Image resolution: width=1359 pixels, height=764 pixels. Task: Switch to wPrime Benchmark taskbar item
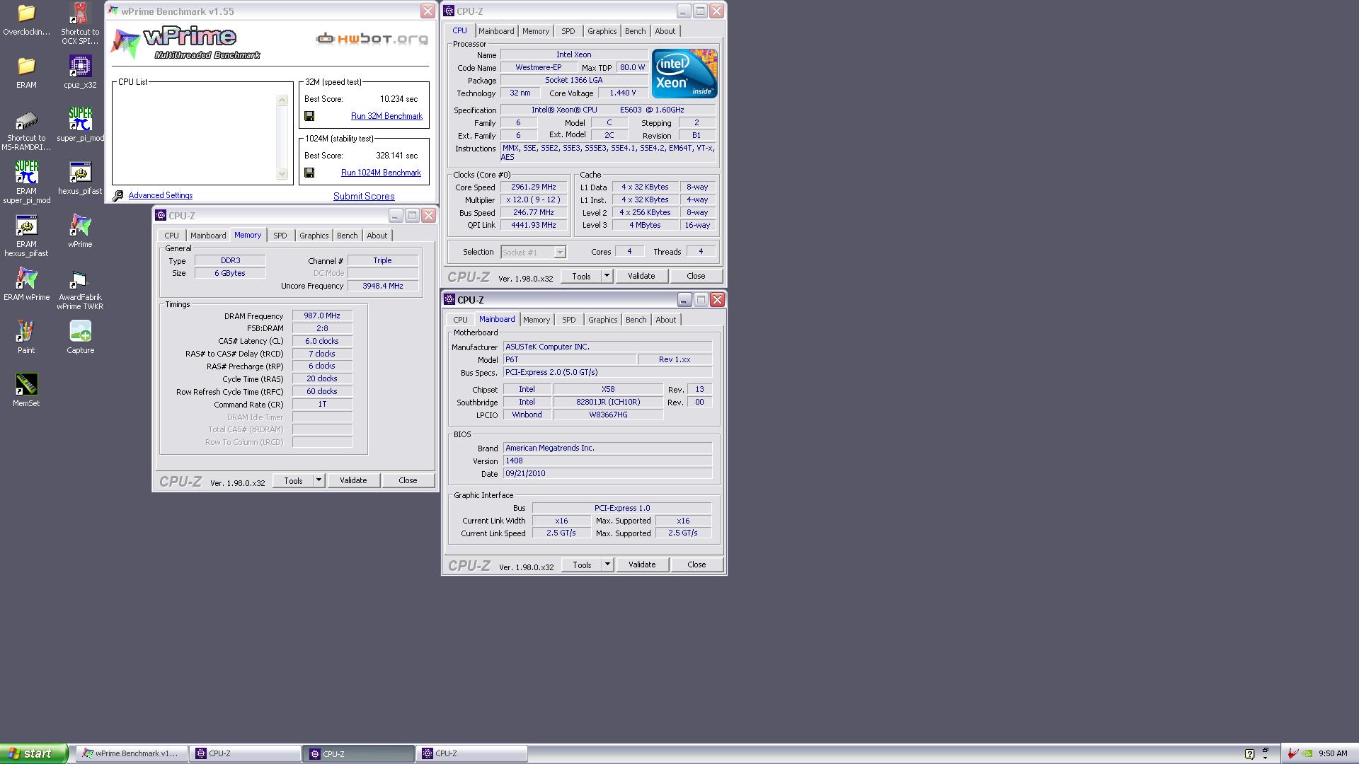click(132, 753)
